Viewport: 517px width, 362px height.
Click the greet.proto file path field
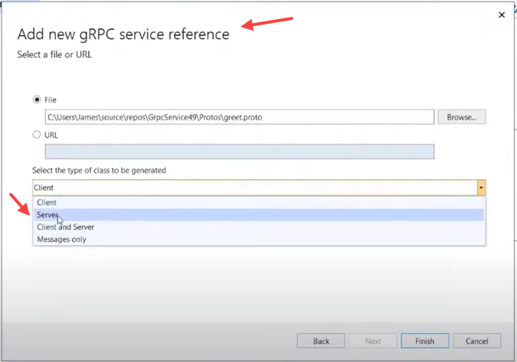240,117
